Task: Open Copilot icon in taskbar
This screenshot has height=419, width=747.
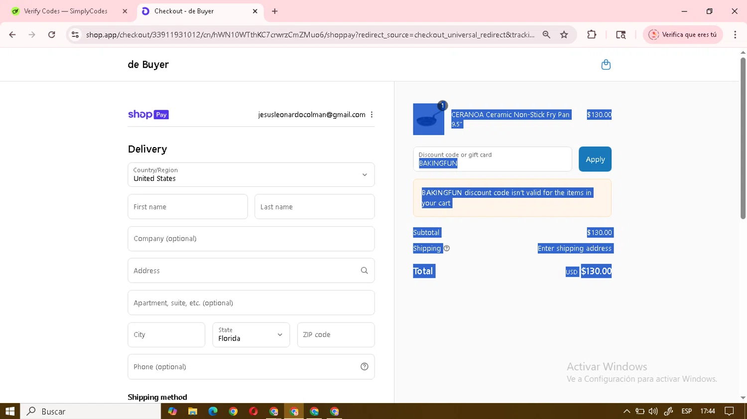Action: click(x=172, y=411)
